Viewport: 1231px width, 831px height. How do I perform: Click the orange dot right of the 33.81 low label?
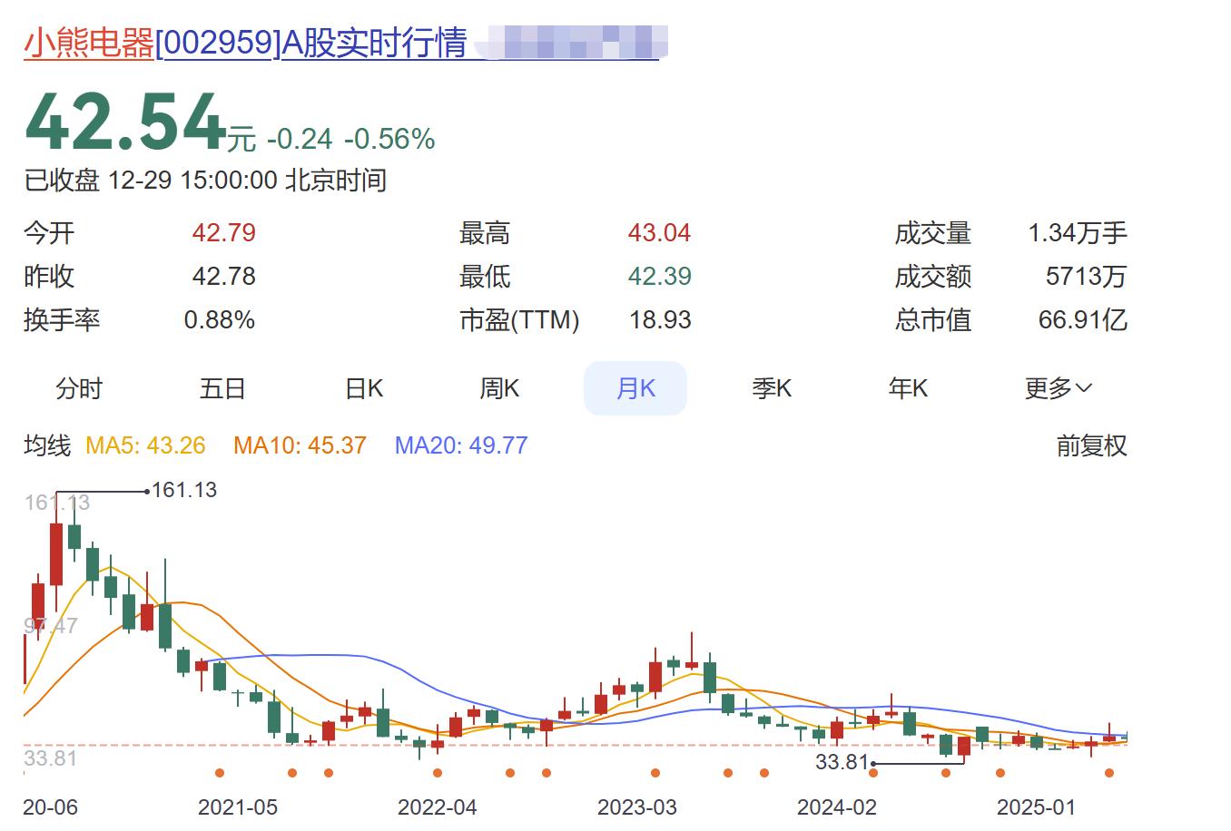(x=873, y=773)
